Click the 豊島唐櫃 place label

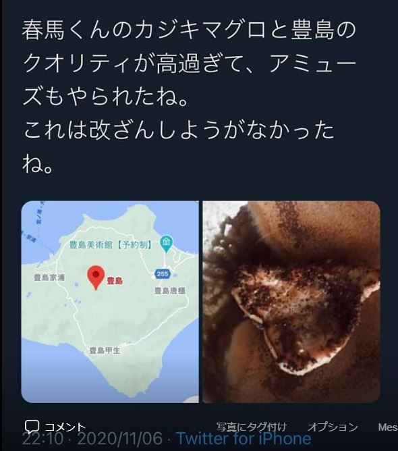[x=170, y=291]
